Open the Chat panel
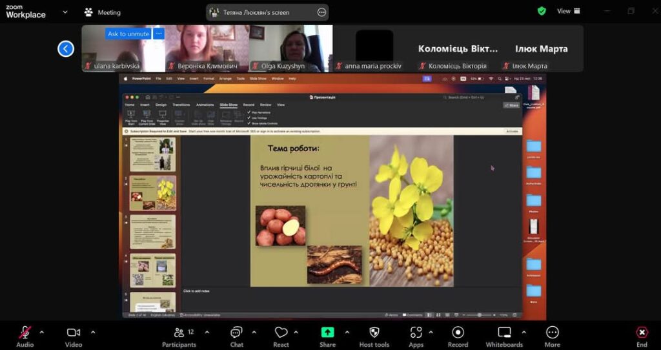This screenshot has height=350, width=661. (236, 333)
